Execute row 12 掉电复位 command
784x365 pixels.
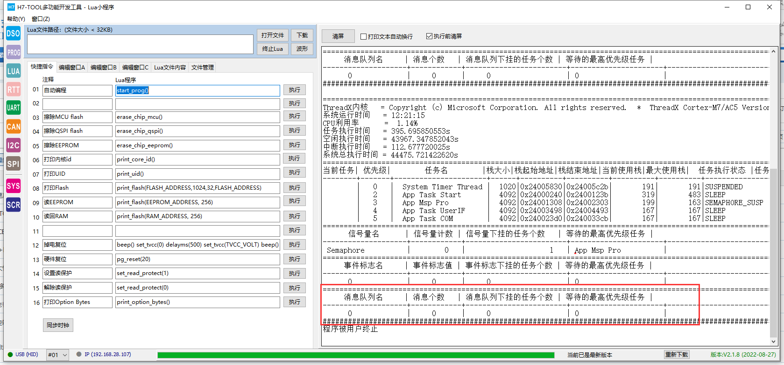pos(294,244)
